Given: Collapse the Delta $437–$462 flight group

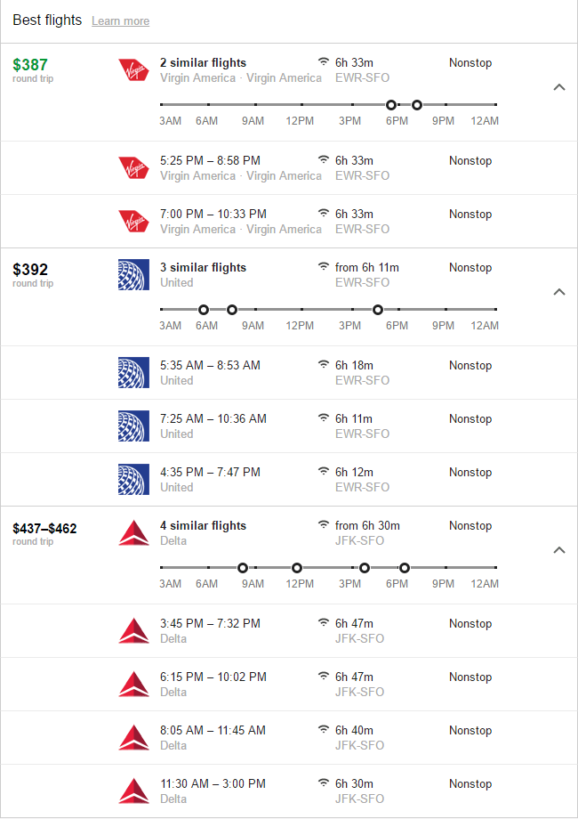Looking at the screenshot, I should (x=559, y=550).
